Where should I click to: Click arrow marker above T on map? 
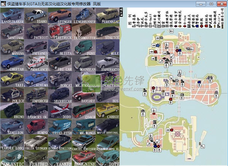[167, 44]
